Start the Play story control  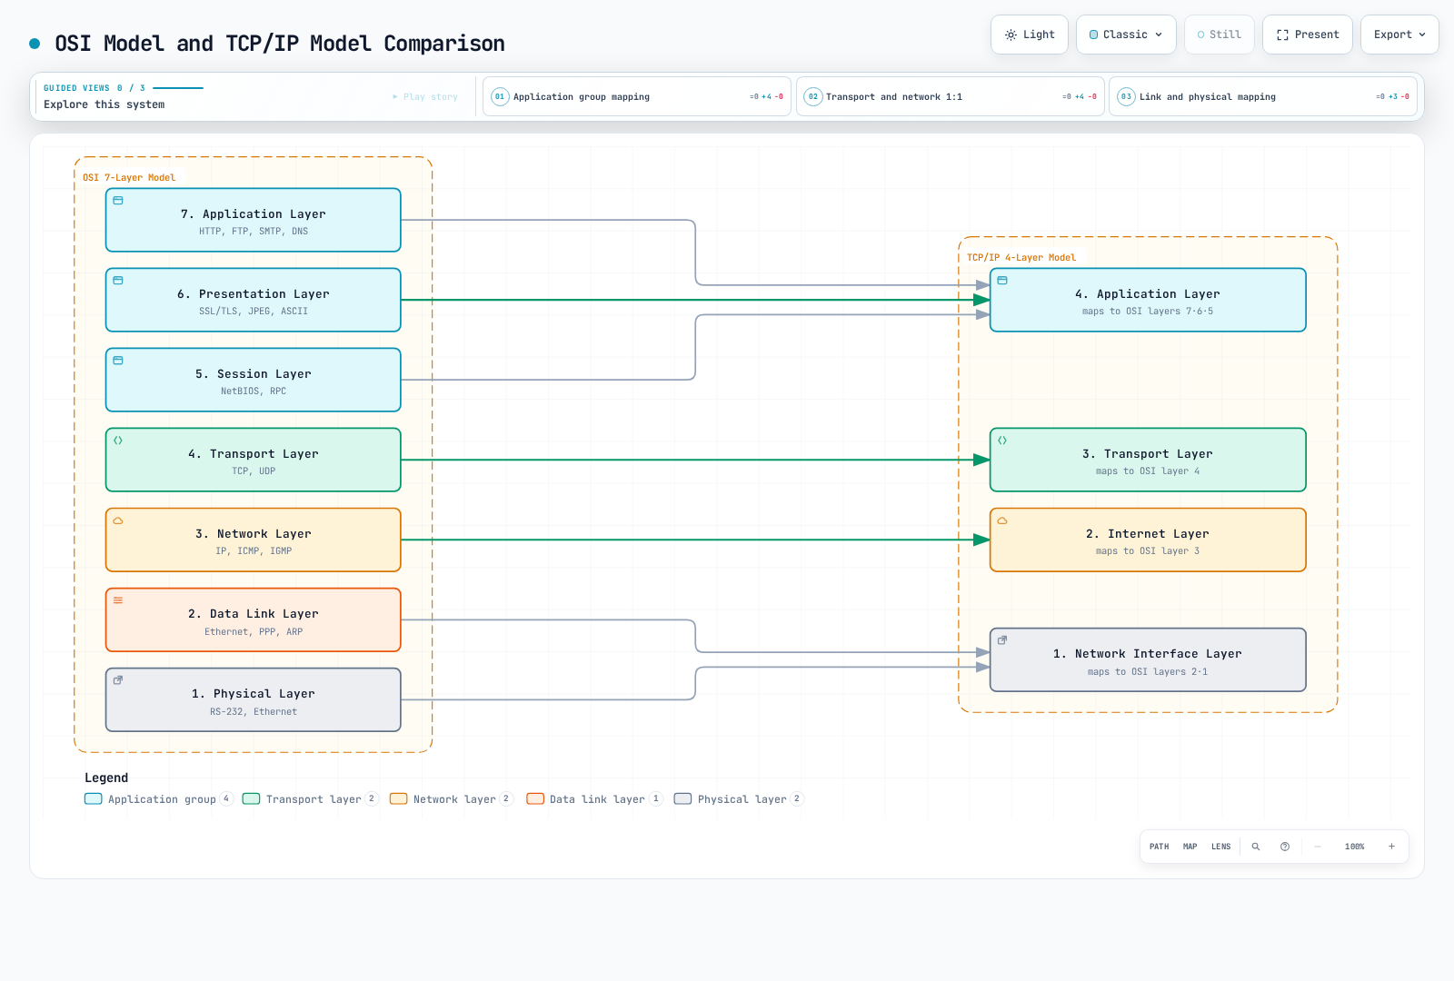click(x=425, y=96)
